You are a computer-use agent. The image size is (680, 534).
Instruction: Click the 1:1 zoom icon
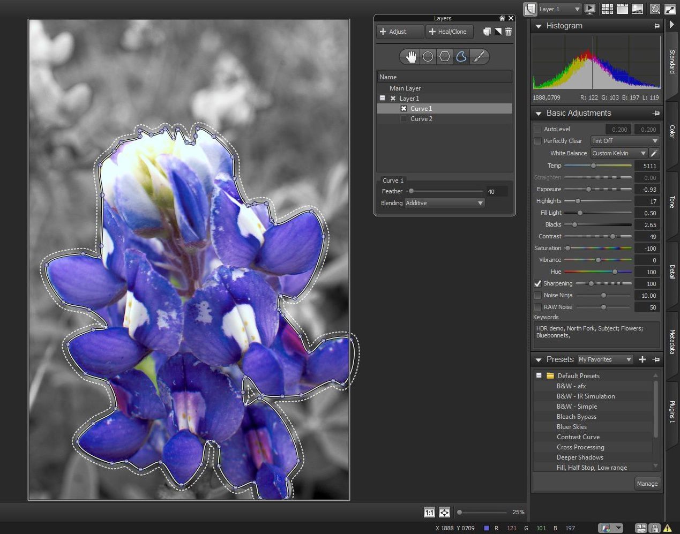click(429, 513)
